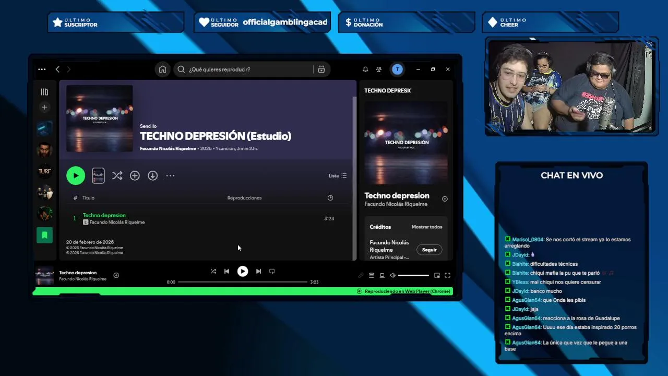
Task: Open the Browse icon inside search bar
Action: coord(321,69)
